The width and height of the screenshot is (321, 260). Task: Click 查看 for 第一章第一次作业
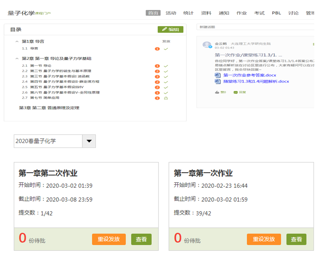tap(296, 239)
